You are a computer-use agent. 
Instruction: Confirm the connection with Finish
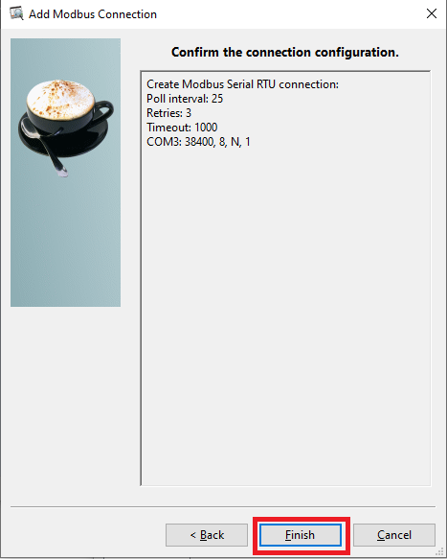(x=301, y=535)
